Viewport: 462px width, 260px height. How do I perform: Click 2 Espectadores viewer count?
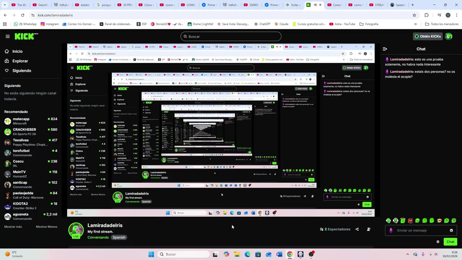coord(335,229)
